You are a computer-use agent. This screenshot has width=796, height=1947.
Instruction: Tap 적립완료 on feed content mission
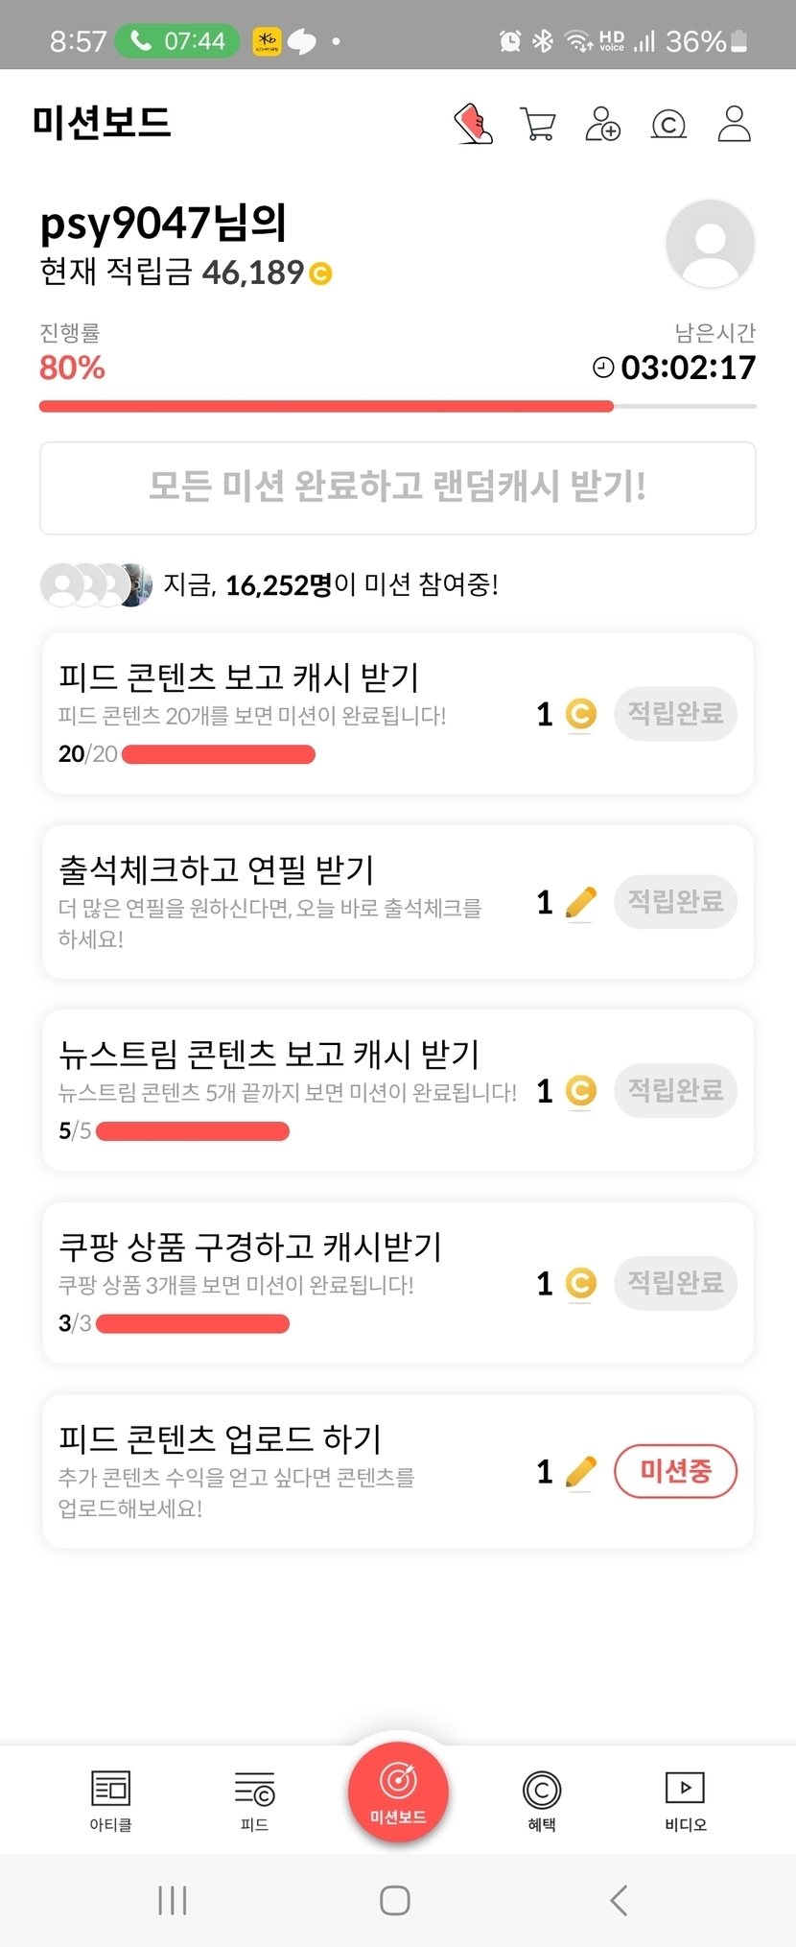coord(675,713)
